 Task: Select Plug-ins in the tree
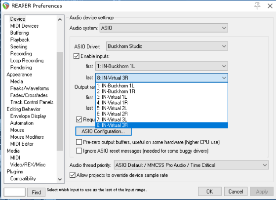[15, 171]
